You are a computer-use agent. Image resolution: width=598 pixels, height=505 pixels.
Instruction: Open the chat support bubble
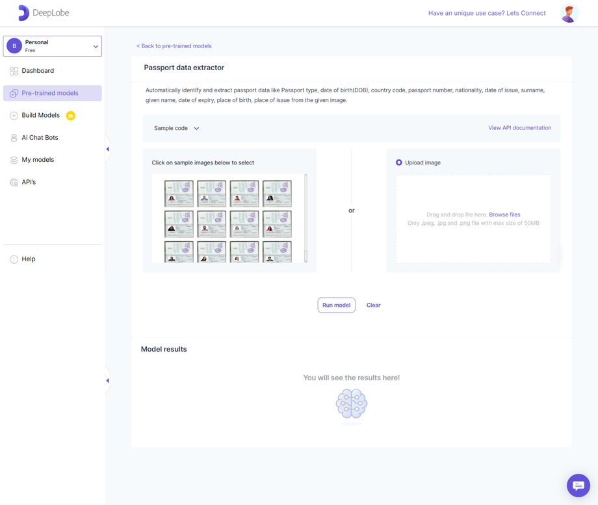coord(578,486)
